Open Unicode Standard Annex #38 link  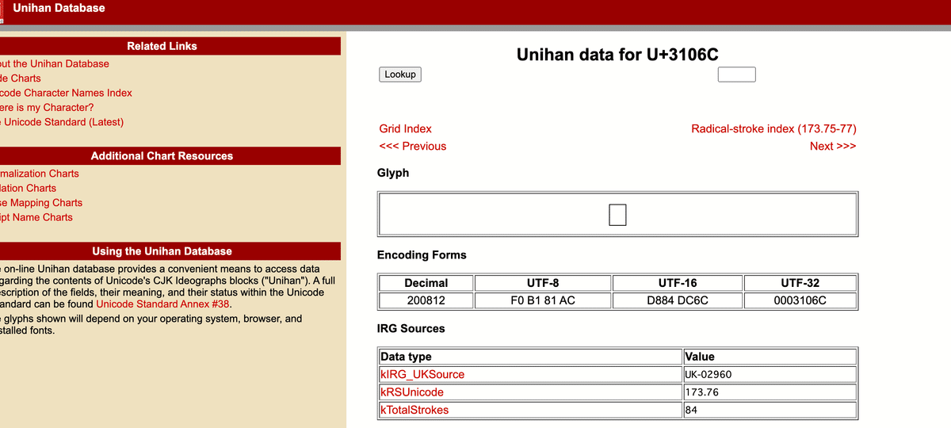coord(164,304)
